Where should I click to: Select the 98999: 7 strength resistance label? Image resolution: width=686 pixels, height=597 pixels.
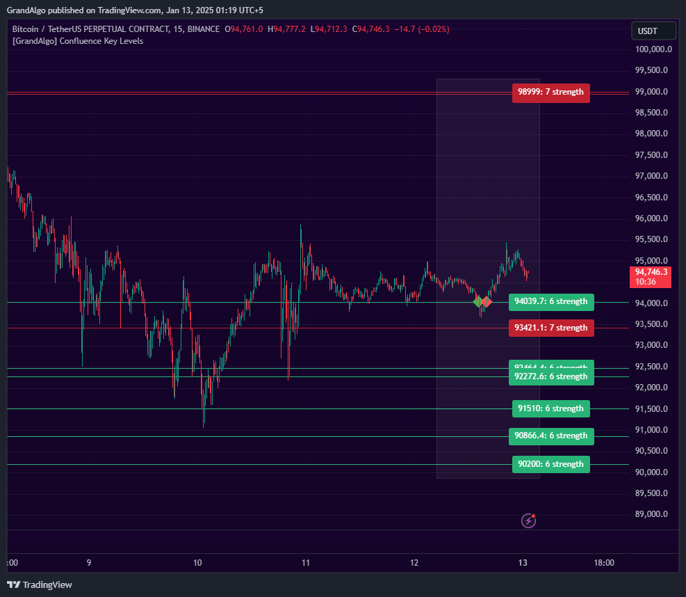tap(551, 91)
